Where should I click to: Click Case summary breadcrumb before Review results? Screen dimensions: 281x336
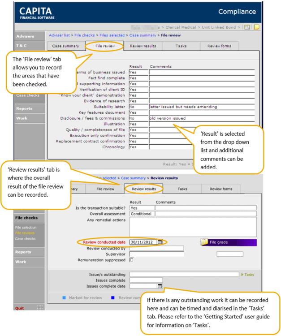(133, 178)
